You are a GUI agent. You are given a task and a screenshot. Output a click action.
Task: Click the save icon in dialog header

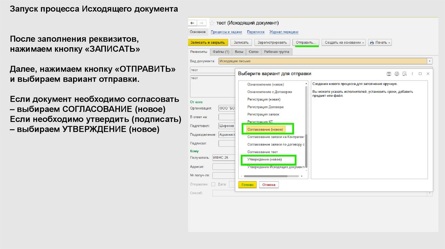coord(389,74)
